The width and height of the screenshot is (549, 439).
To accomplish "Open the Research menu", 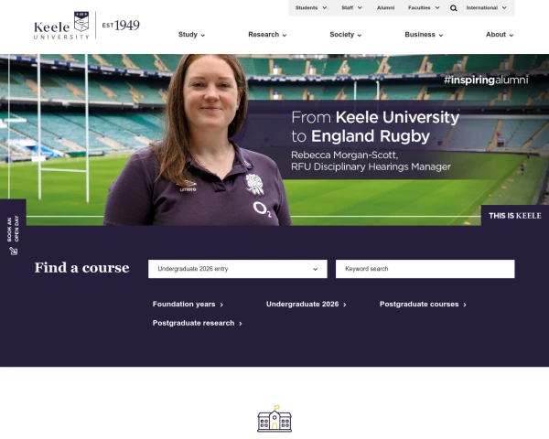I will [267, 35].
